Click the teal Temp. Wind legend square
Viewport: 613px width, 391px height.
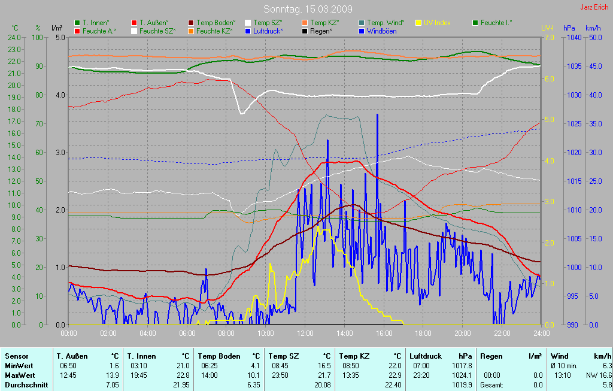pos(362,23)
